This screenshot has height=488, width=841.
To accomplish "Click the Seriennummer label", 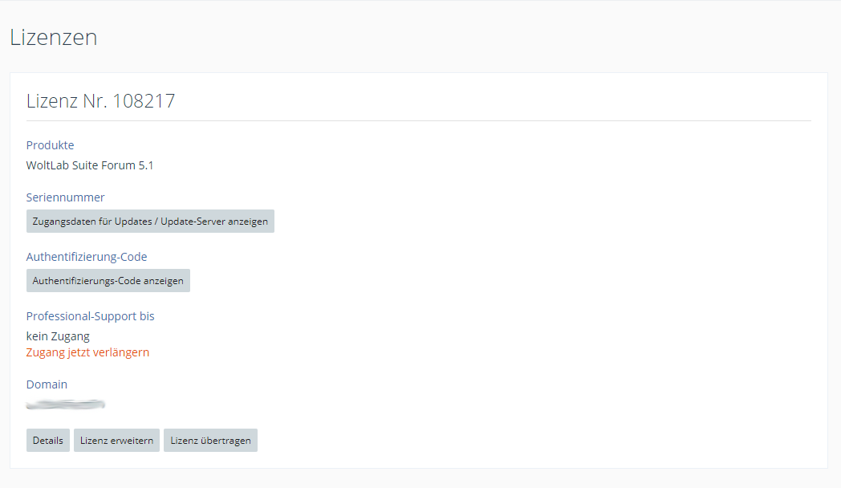I will coord(65,197).
